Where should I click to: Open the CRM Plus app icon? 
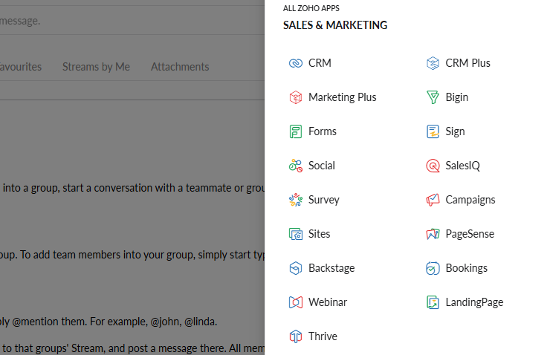pyautogui.click(x=433, y=63)
